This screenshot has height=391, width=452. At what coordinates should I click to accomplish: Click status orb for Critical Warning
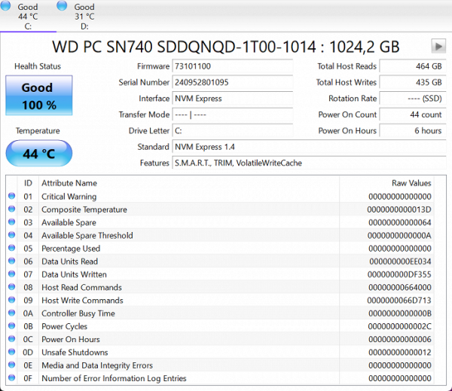11,197
